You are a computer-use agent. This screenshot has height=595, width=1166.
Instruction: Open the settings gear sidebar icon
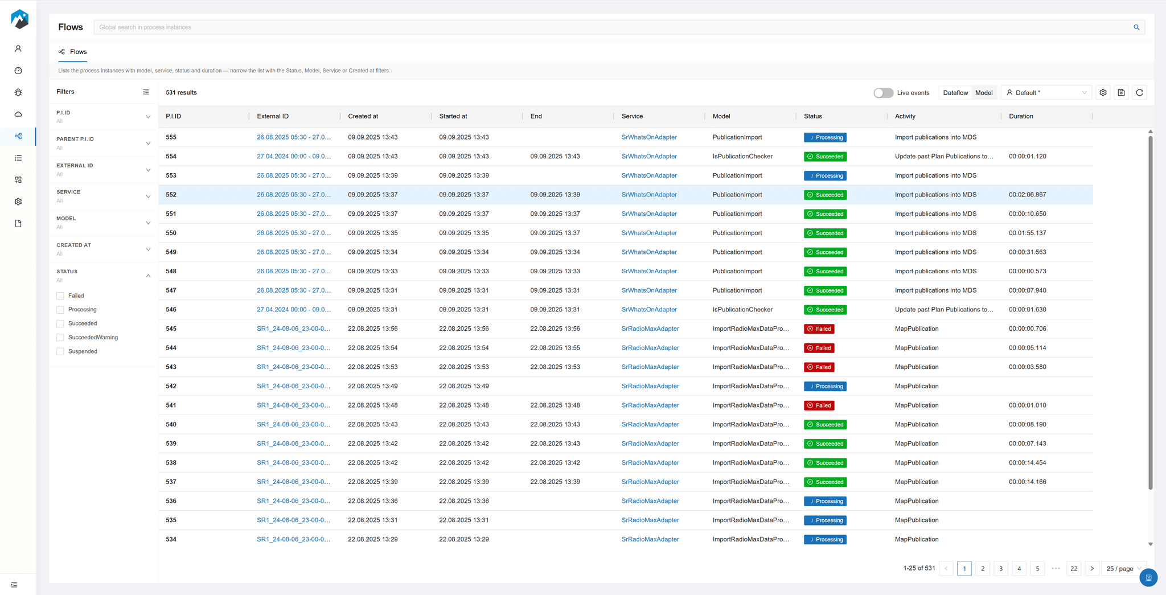click(18, 202)
